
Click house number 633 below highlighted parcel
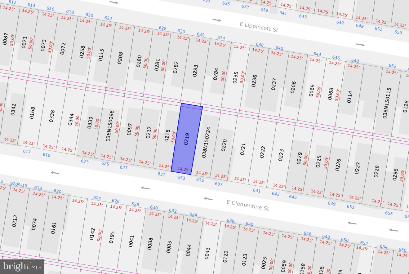coord(181,178)
